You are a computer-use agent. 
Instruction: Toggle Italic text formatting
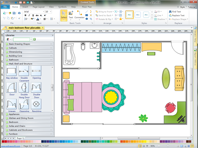[x=29, y=16]
